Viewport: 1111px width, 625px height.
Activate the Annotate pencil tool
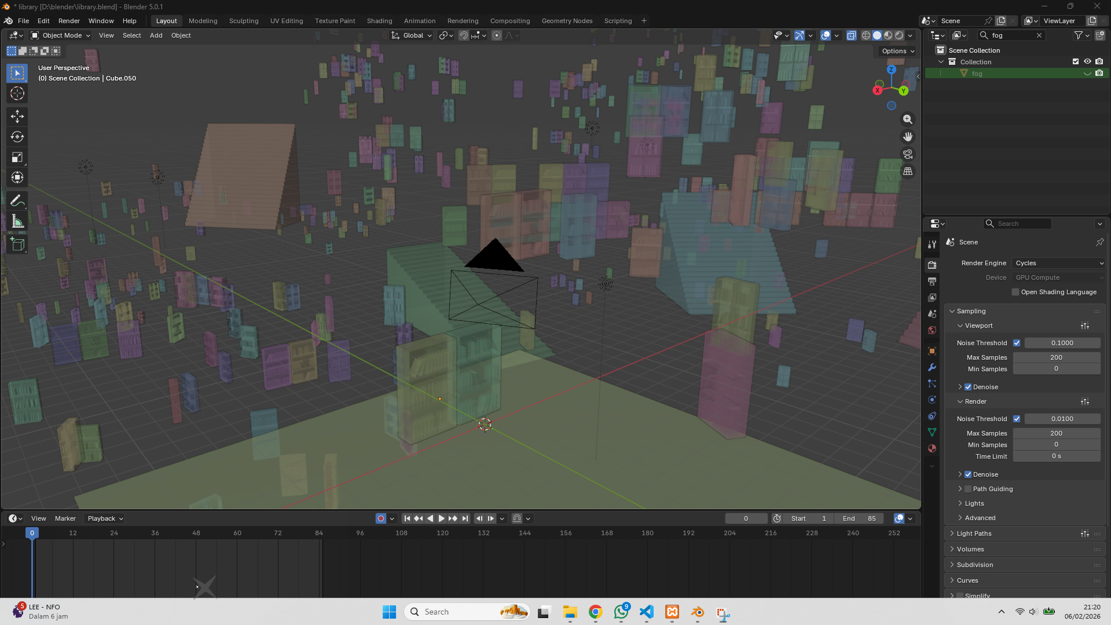[17, 201]
